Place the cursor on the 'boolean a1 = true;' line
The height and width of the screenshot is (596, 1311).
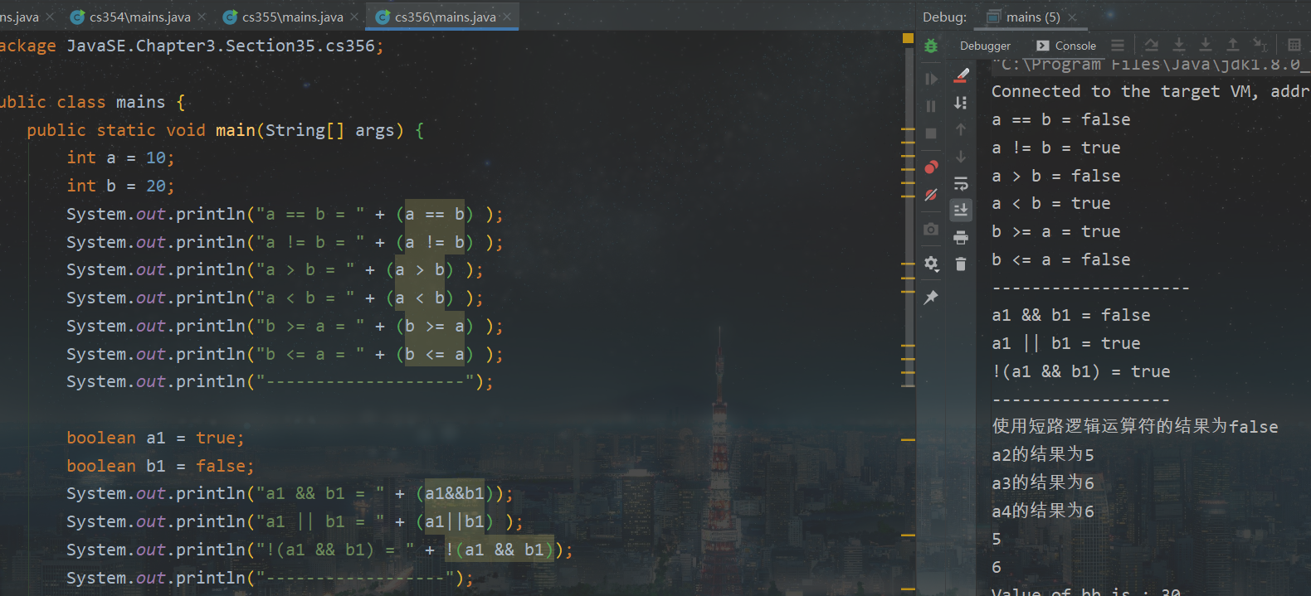click(x=155, y=438)
